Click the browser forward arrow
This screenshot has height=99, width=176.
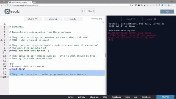point(5,5)
